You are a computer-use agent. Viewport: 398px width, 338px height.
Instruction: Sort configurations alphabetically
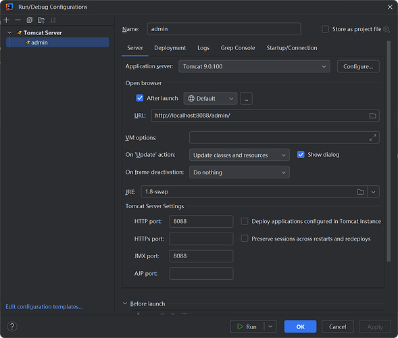click(x=53, y=20)
